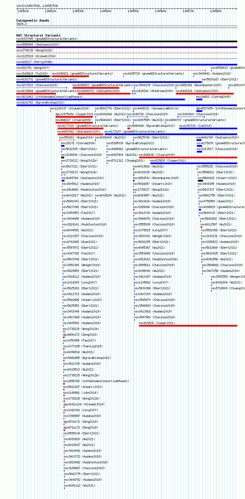This screenshot has height=499, width=245.
Task: Click nsv466637 Itsara2009 label
Action: [x=73, y=120]
